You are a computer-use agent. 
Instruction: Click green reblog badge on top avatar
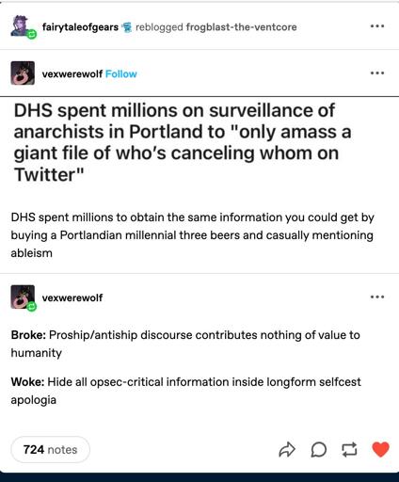32,35
